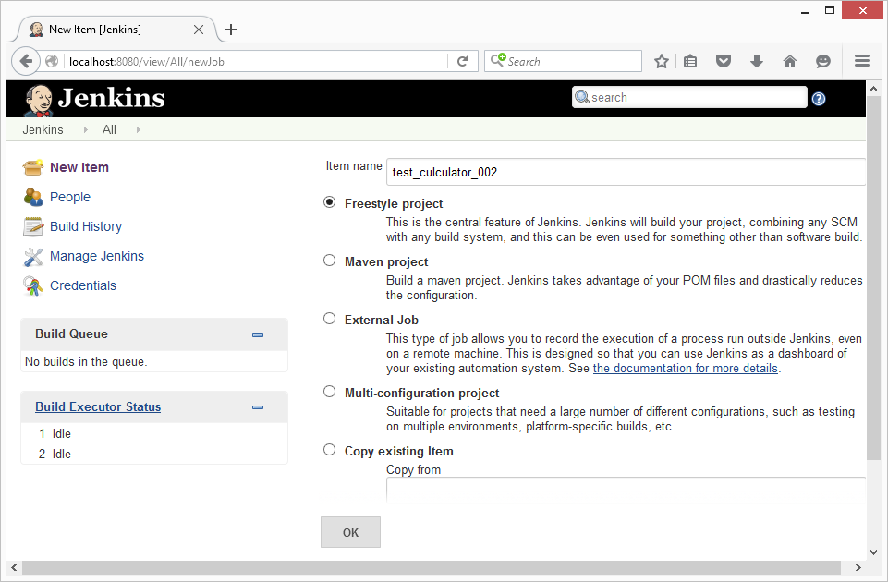888x582 pixels.
Task: Click the scroll down arrow
Action: click(873, 552)
